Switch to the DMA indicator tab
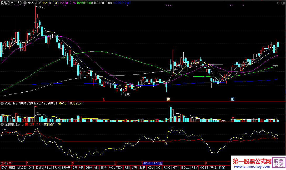Screen dimensions: 286x170 click(x=39, y=168)
